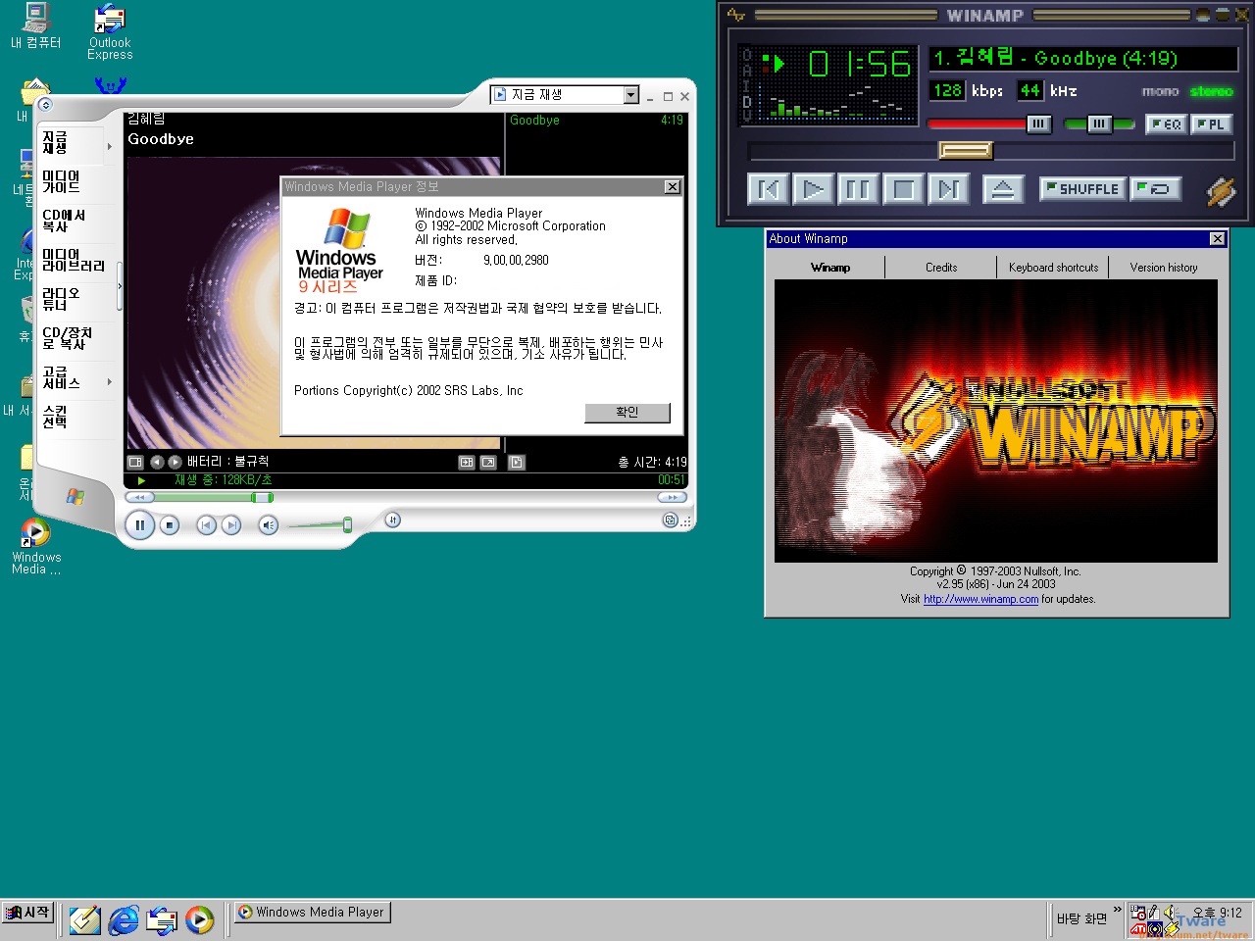Viewport: 1255px width, 941px height.
Task: Select previous visualization in Media Player
Action: 157,462
